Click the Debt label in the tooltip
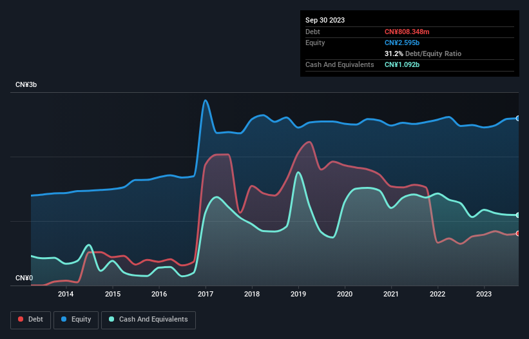 coord(313,32)
